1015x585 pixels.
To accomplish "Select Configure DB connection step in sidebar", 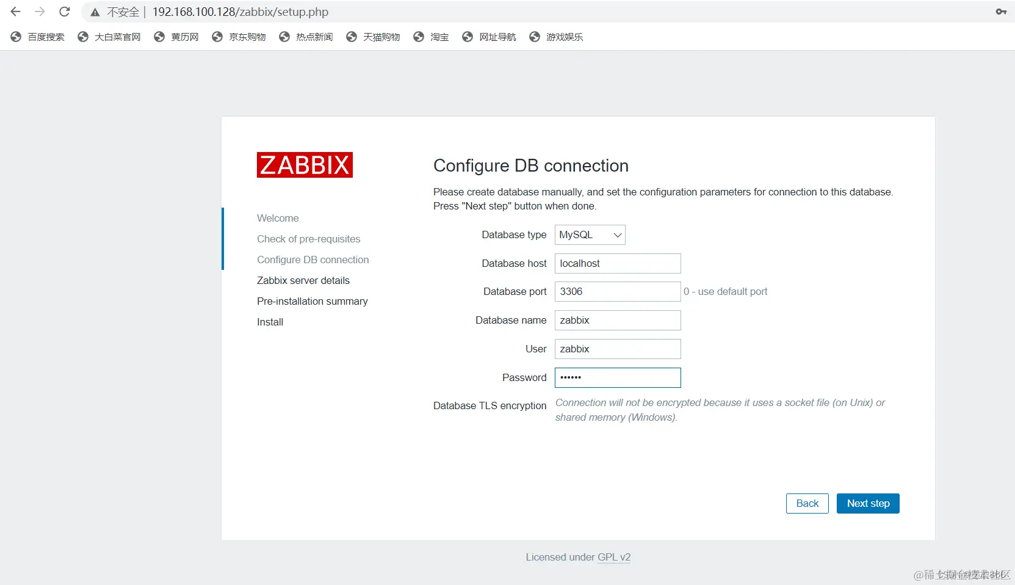I will [312, 260].
